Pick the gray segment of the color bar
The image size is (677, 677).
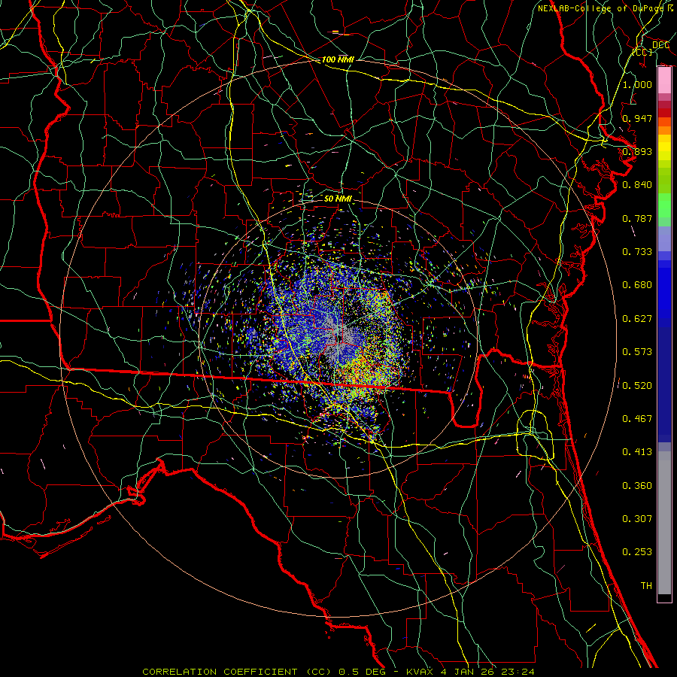tap(664, 523)
